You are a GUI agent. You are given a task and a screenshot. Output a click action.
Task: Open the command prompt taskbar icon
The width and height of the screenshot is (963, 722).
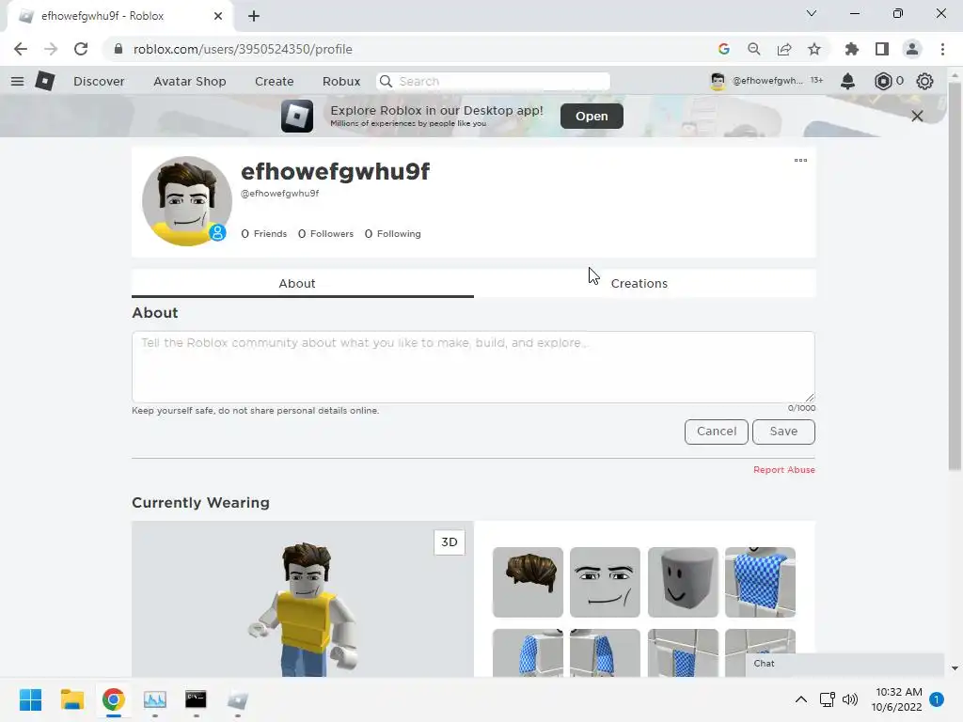196,699
